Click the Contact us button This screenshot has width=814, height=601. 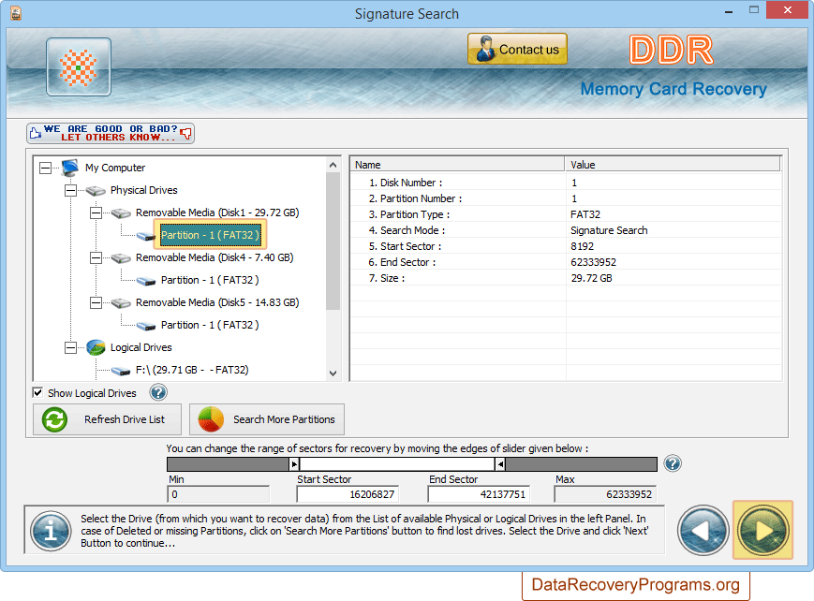tap(517, 50)
